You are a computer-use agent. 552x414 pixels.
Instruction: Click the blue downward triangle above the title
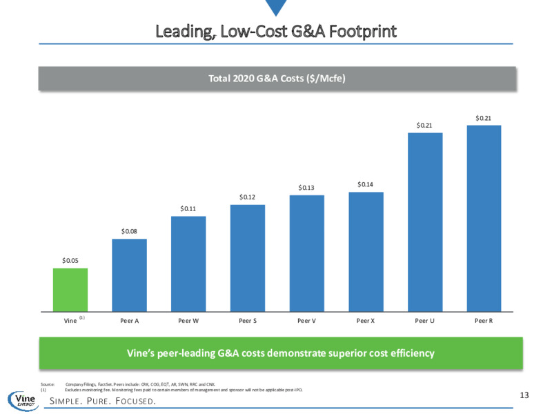pos(276,7)
